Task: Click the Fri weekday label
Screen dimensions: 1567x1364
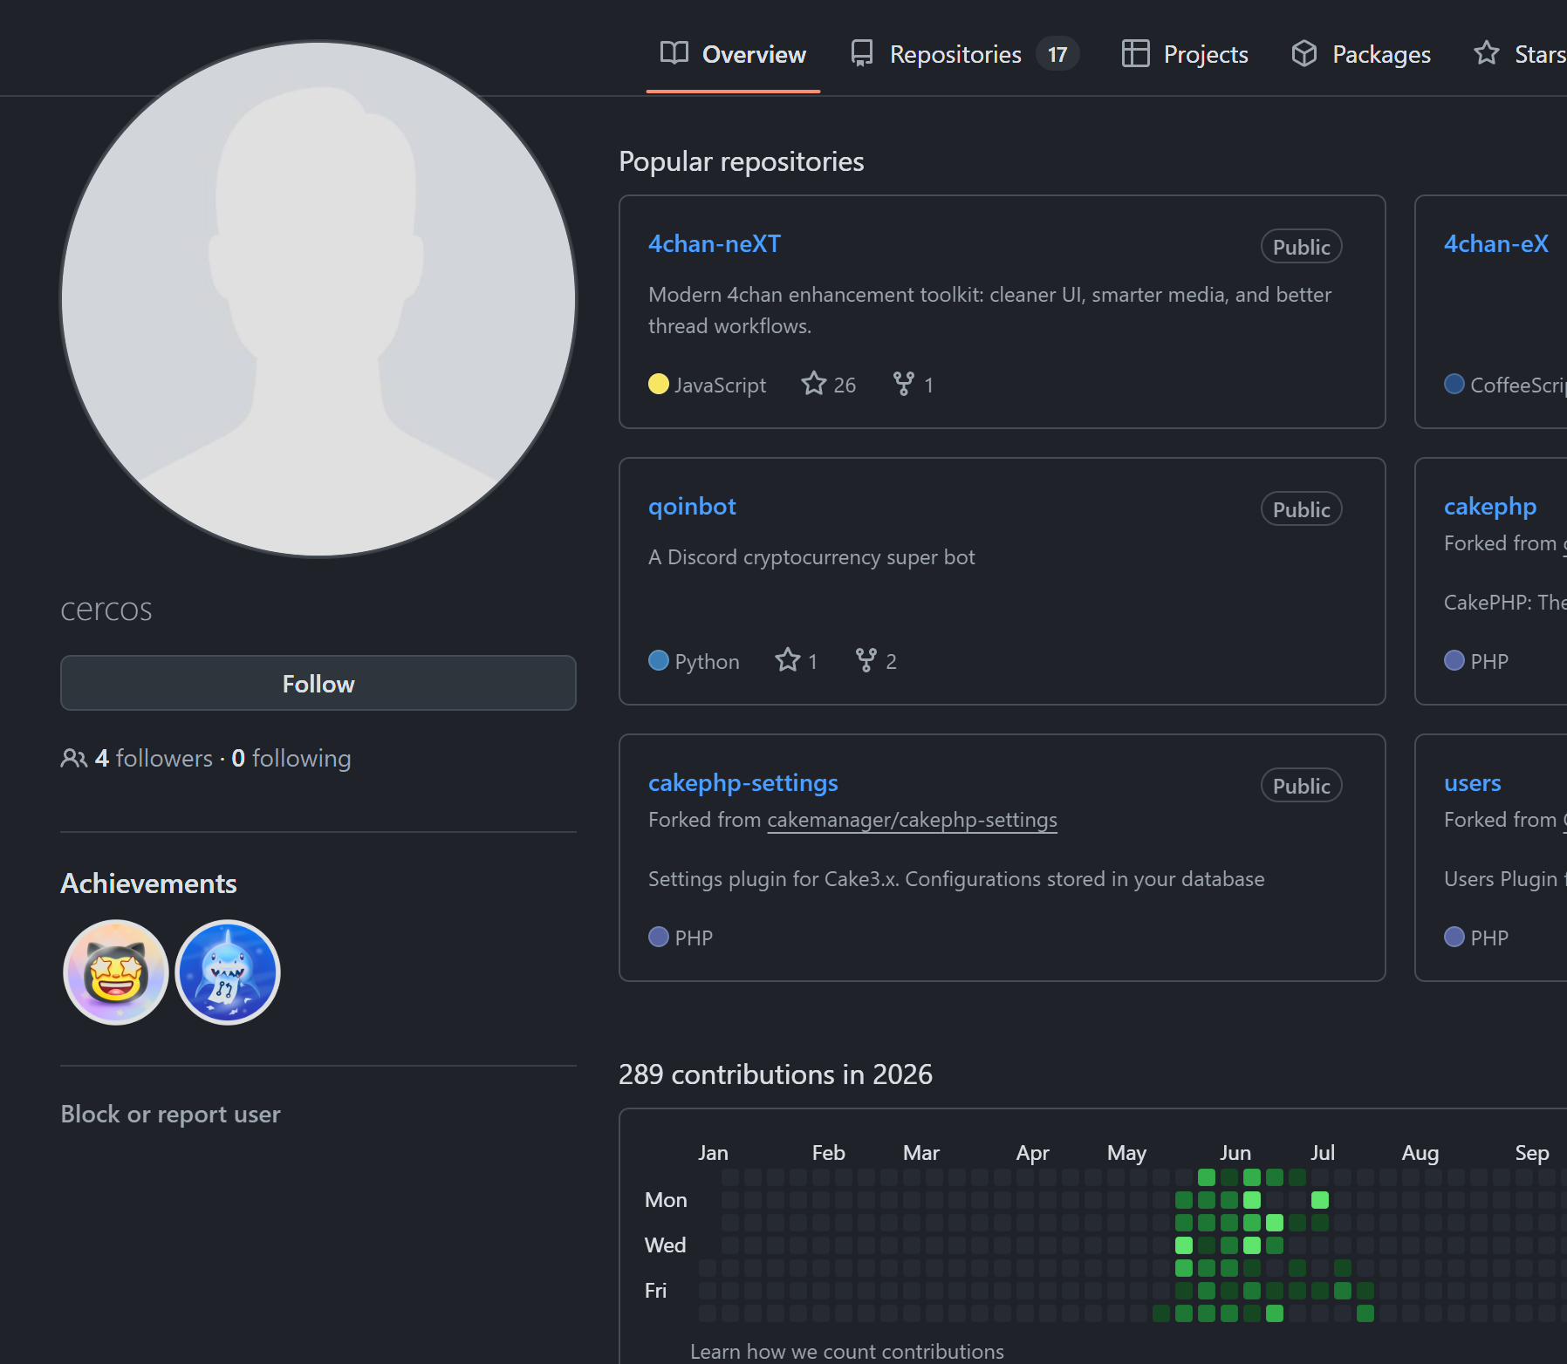Action: (x=655, y=1291)
